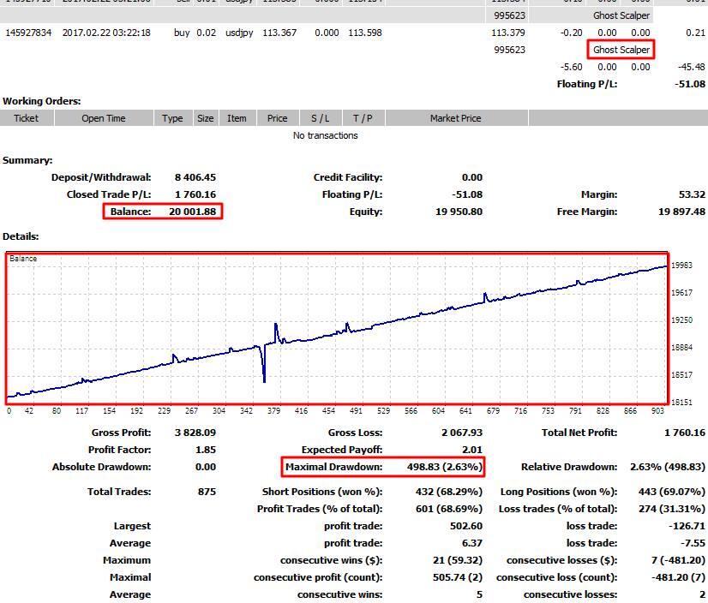The height and width of the screenshot is (603, 708).
Task: Click the Details heading
Action: pos(21,236)
